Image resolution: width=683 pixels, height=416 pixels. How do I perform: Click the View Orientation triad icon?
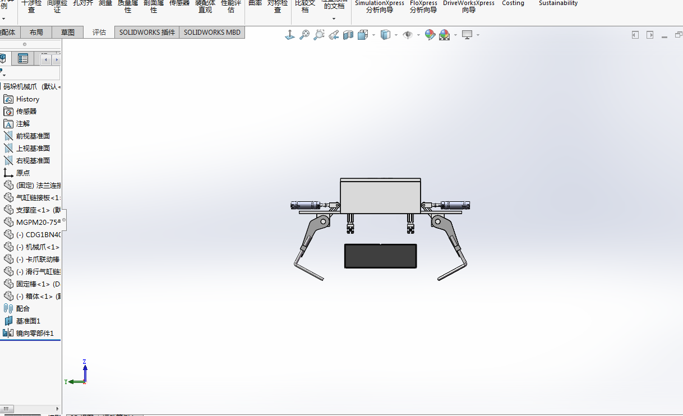point(290,35)
